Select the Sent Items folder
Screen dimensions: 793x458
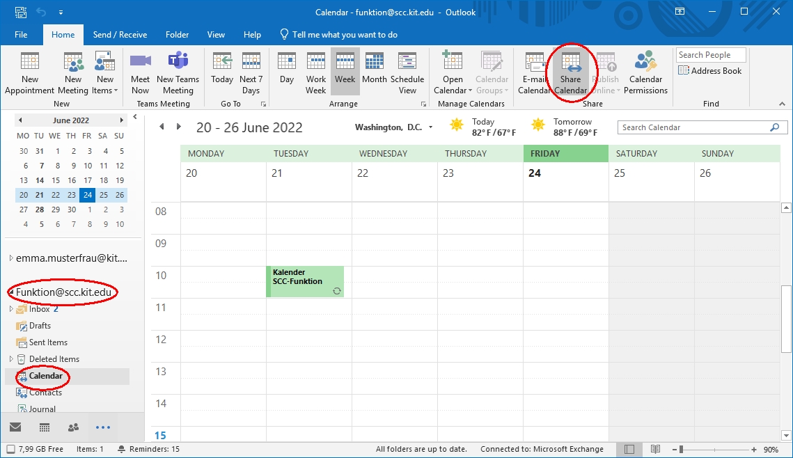coord(48,342)
